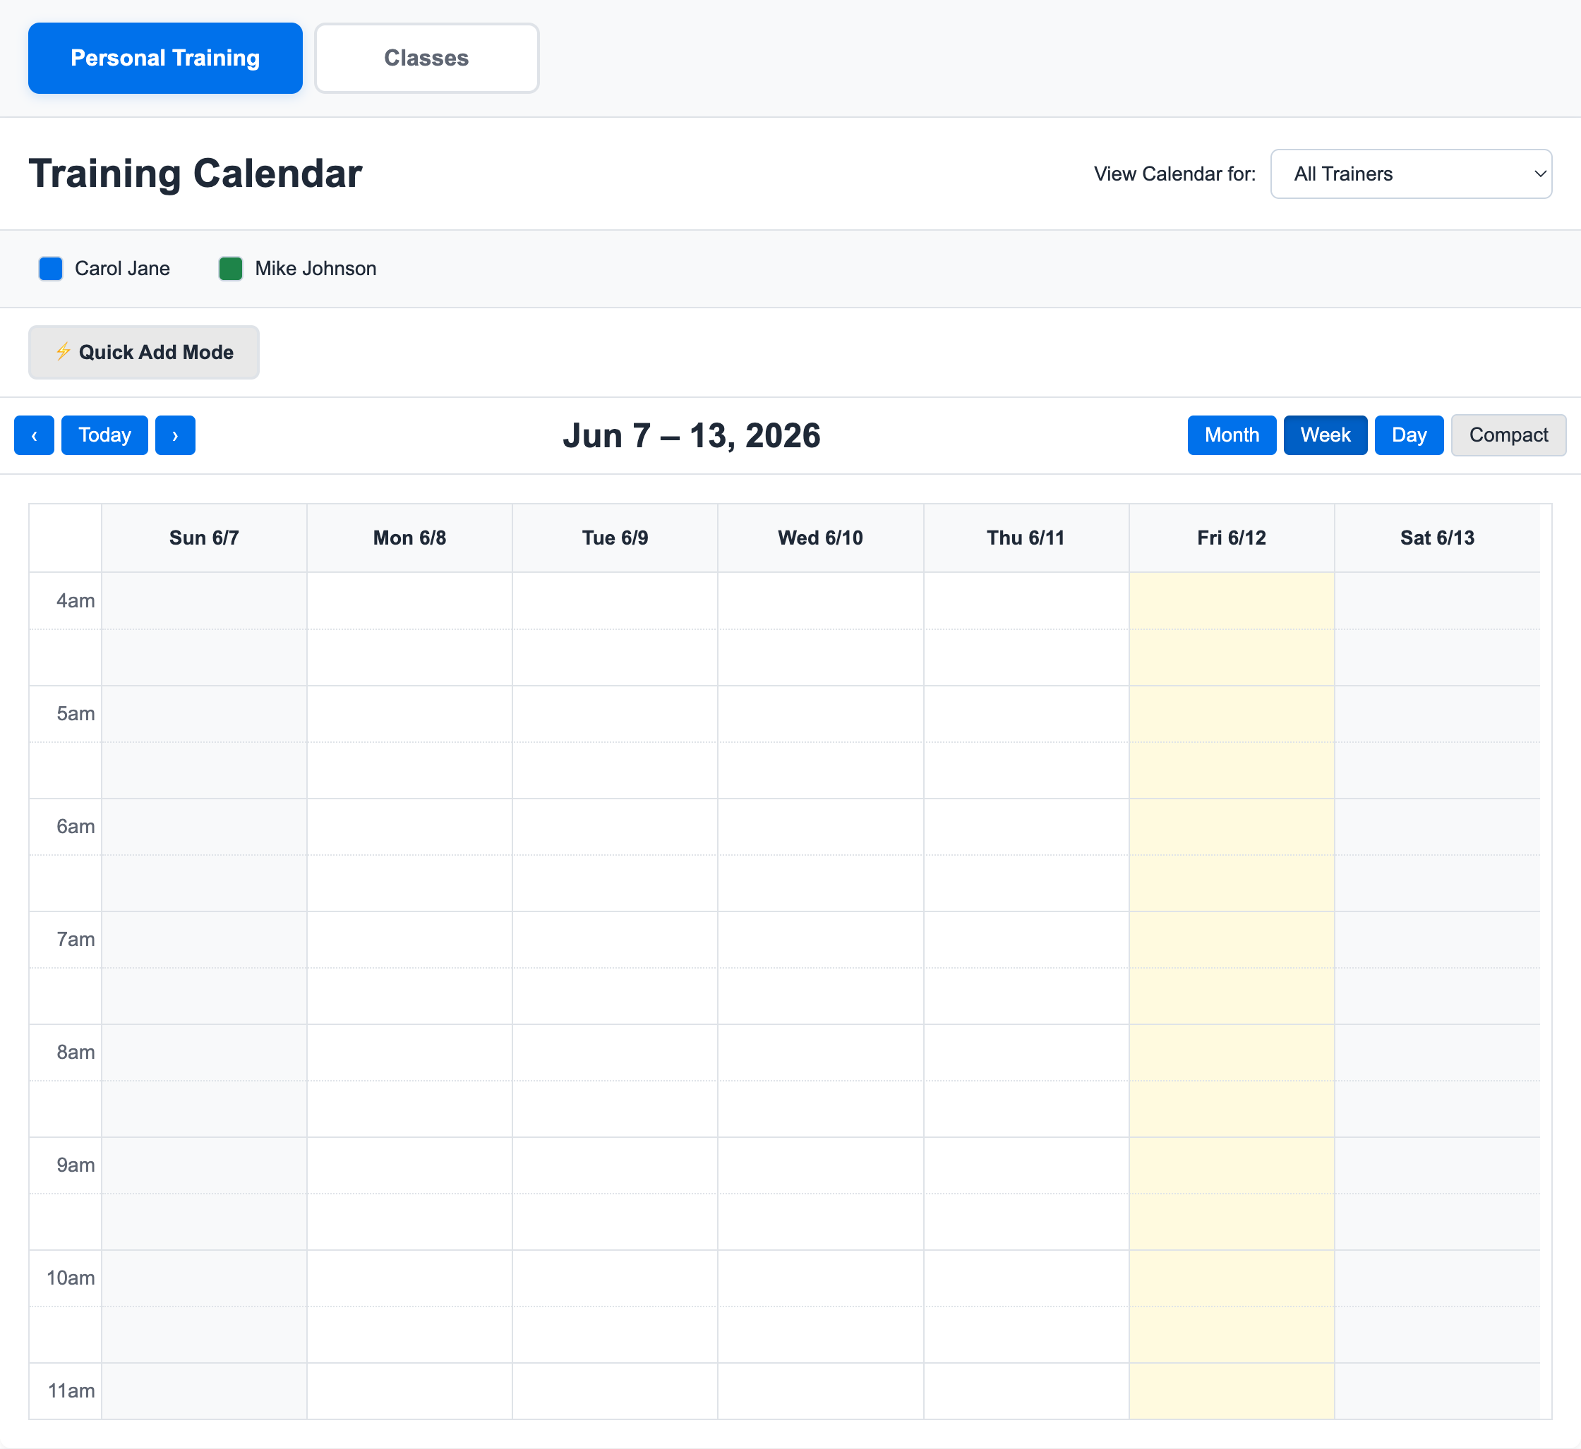Image resolution: width=1581 pixels, height=1449 pixels.
Task: Select the Saturday 6/13 7am time slot
Action: coord(1438,940)
